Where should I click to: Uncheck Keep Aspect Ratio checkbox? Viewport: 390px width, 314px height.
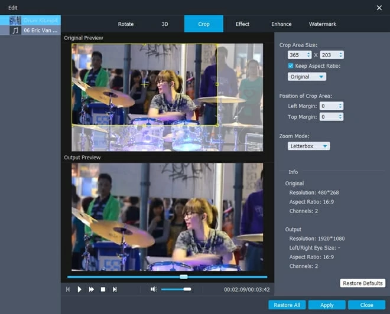(291, 66)
